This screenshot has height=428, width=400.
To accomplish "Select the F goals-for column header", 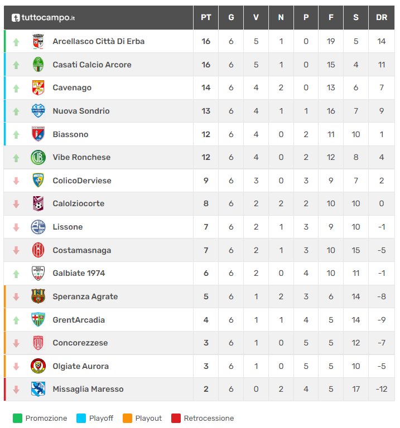I will point(331,18).
